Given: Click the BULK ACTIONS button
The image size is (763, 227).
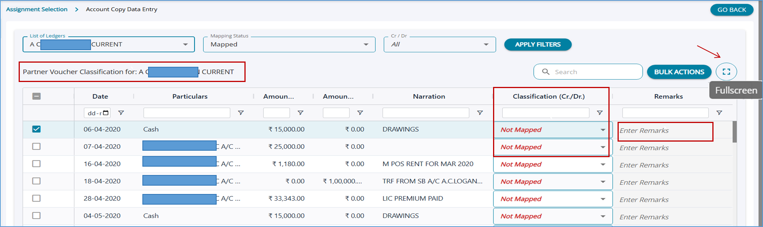Looking at the screenshot, I should 679,72.
